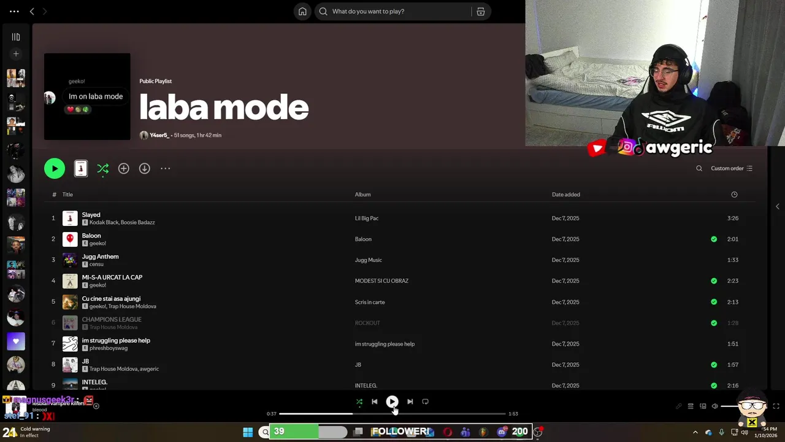Toggle saved checkmark for CHAMPIONS LEAGUE

[714, 323]
